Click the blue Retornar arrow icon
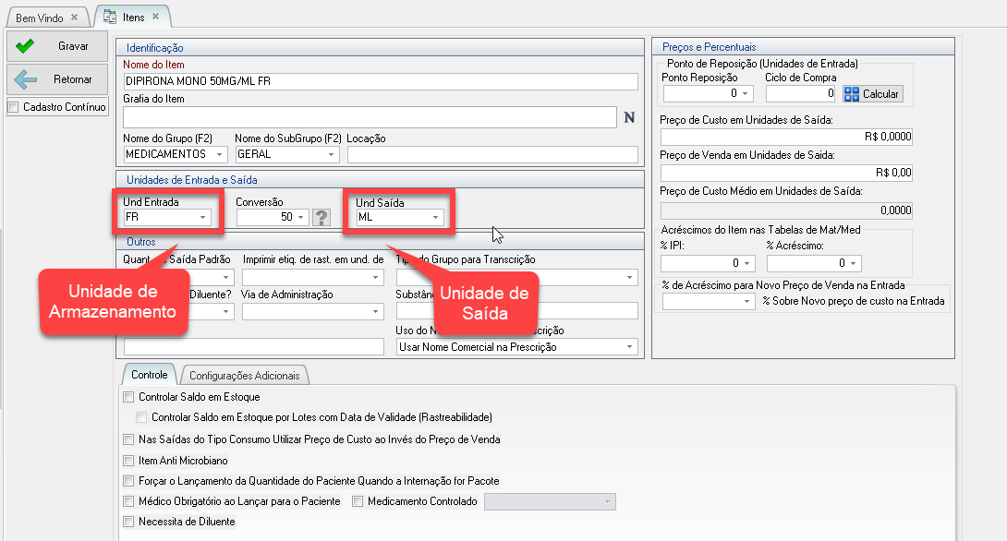The width and height of the screenshot is (1007, 541). pyautogui.click(x=25, y=79)
